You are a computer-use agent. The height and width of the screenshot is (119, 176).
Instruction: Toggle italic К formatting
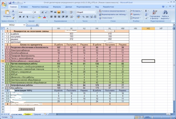tap(24, 17)
